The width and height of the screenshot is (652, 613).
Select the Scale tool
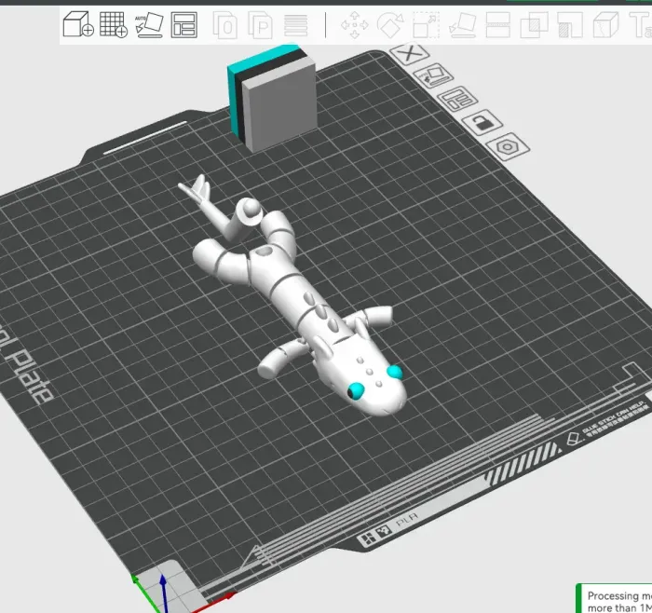pyautogui.click(x=426, y=25)
